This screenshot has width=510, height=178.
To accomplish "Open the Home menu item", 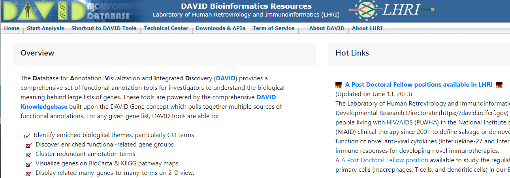I will [x=12, y=28].
